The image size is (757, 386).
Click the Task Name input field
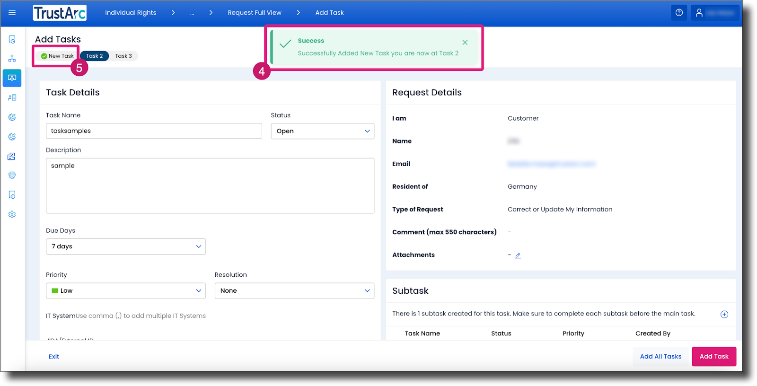(x=154, y=131)
